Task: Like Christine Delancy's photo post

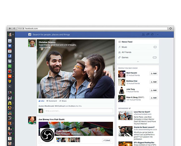Action: 41,101
